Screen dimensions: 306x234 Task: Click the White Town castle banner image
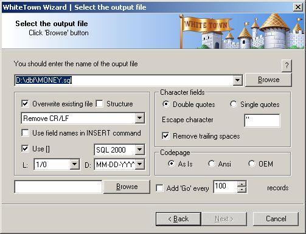point(242,31)
